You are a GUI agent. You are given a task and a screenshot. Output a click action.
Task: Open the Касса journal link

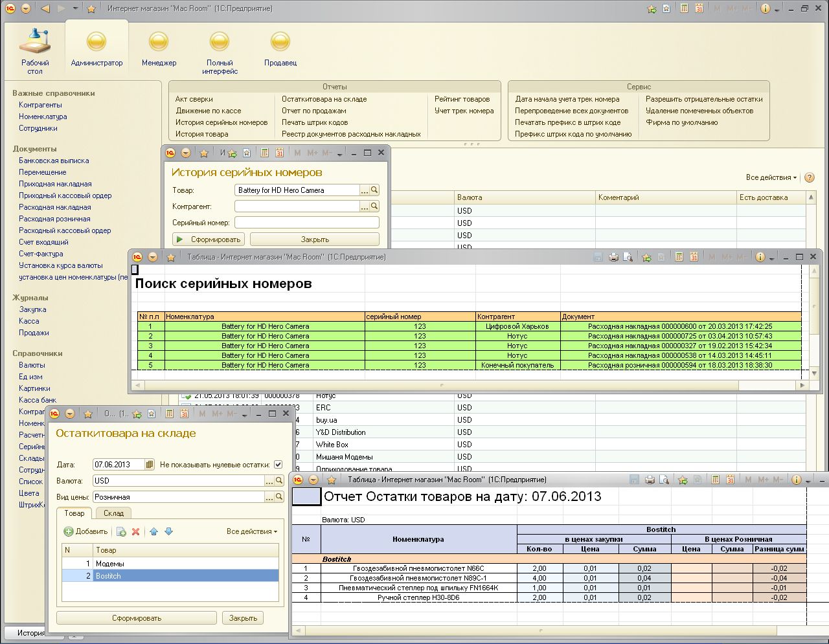(28, 321)
